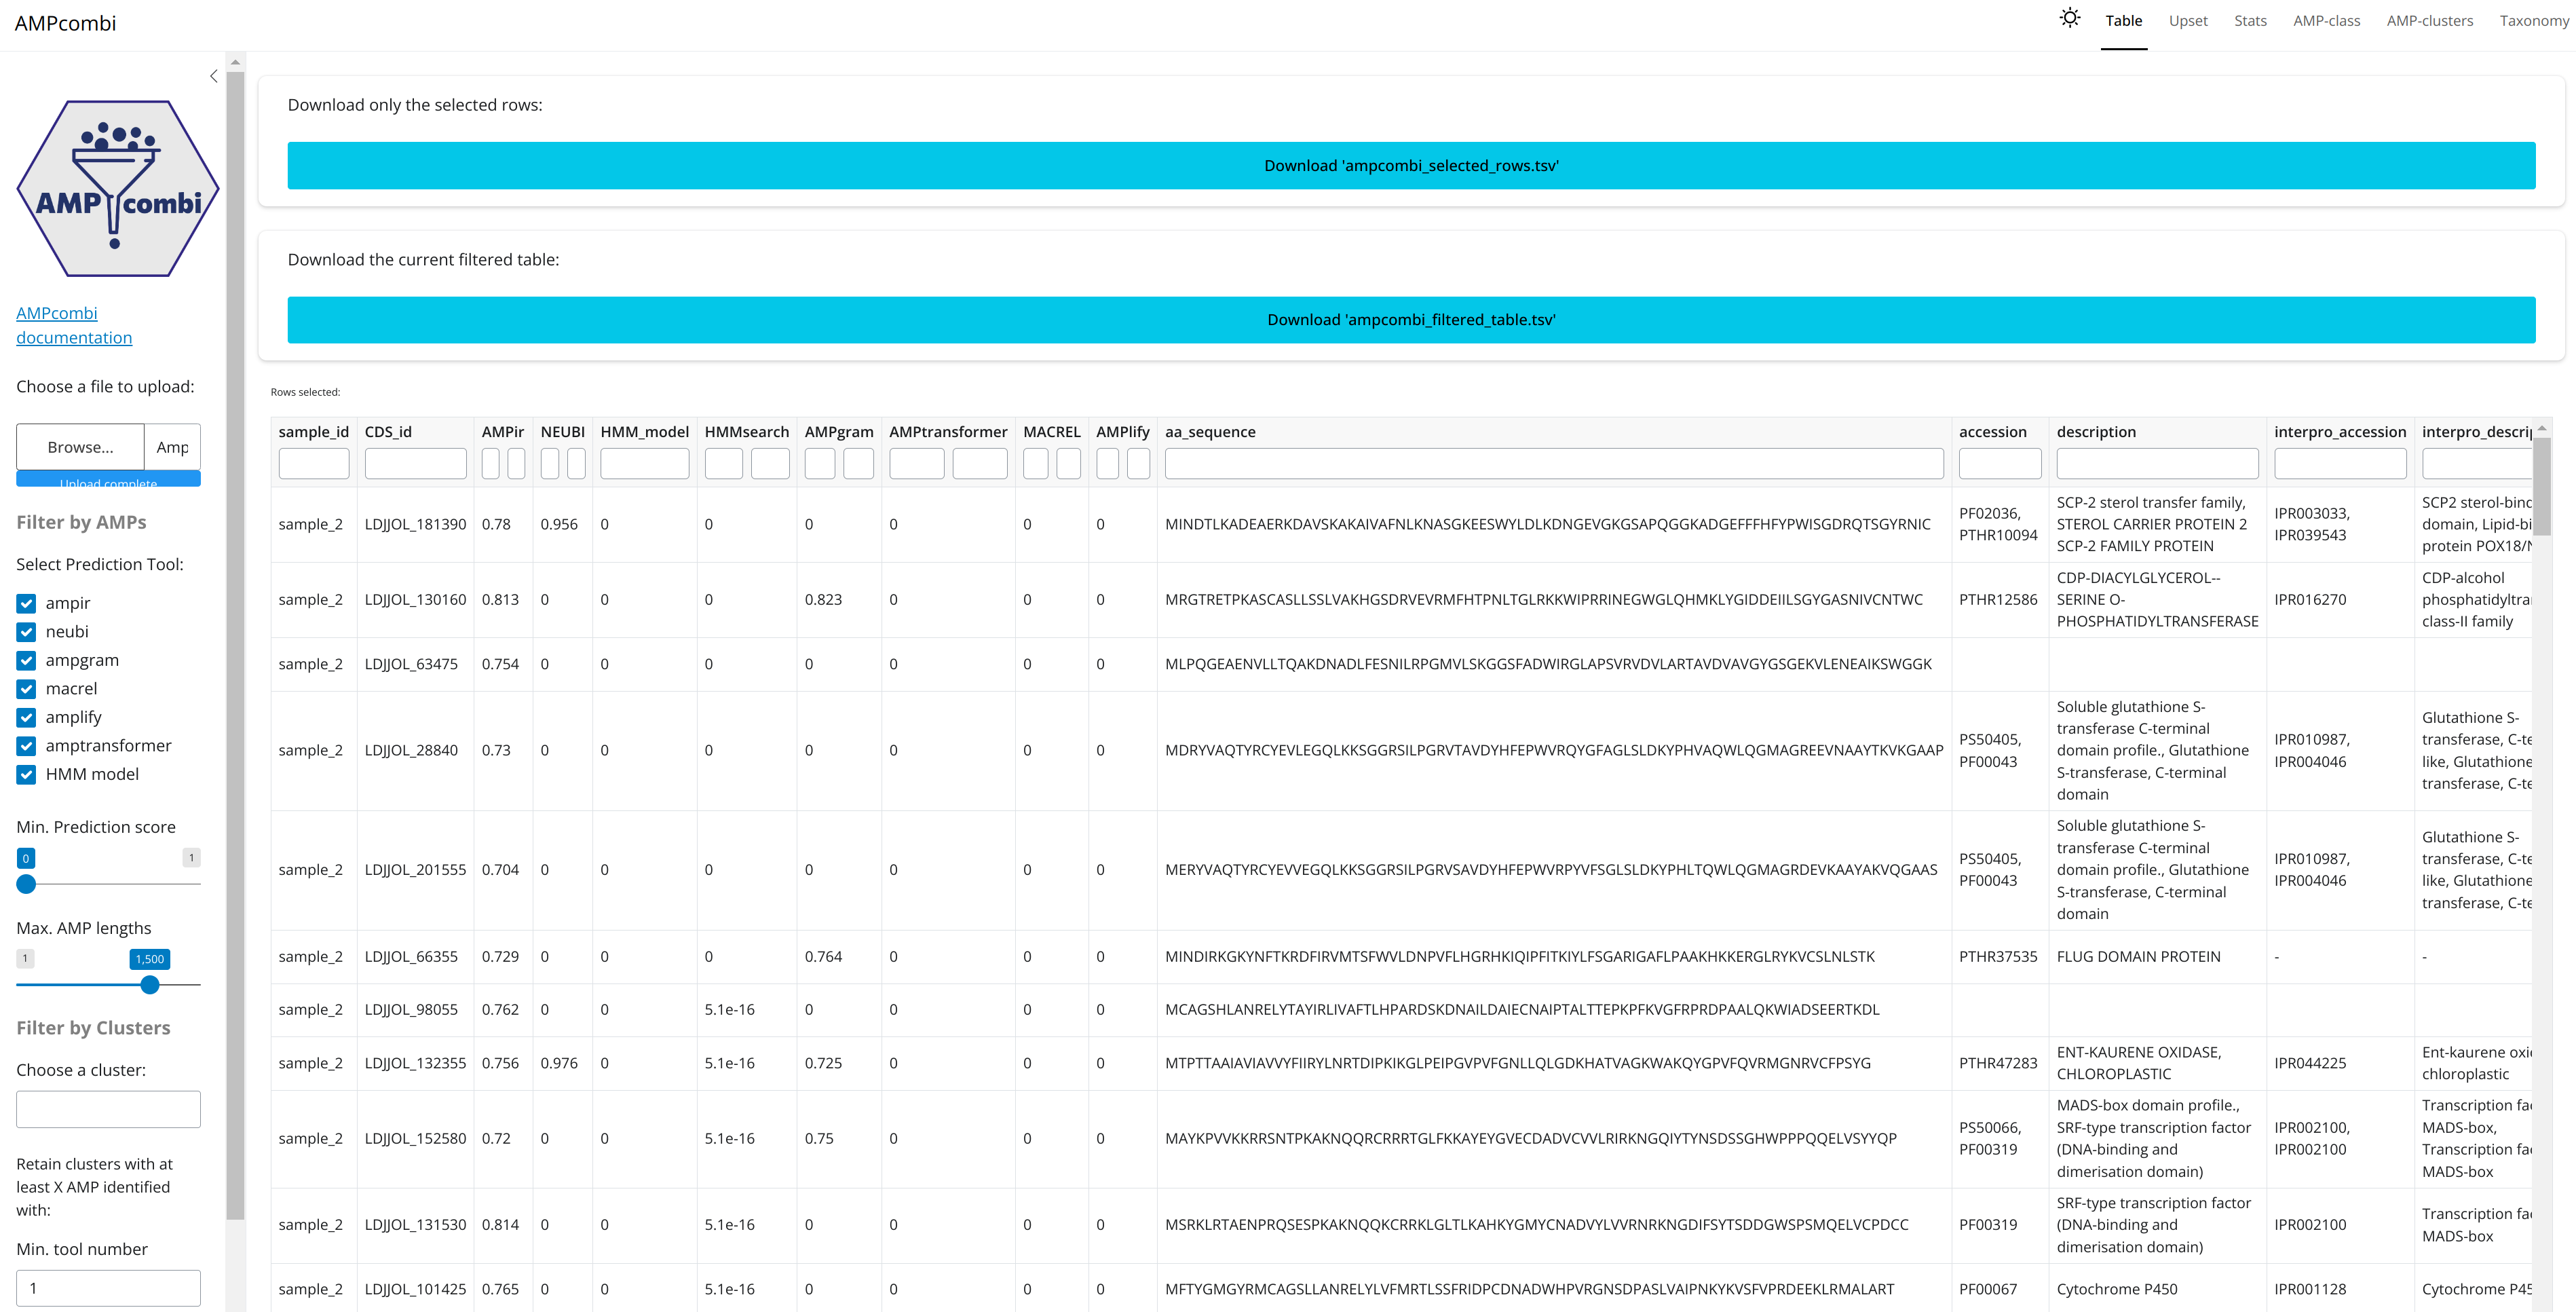This screenshot has width=2576, height=1312.
Task: Open the Choose a cluster dropdown
Action: click(108, 1109)
